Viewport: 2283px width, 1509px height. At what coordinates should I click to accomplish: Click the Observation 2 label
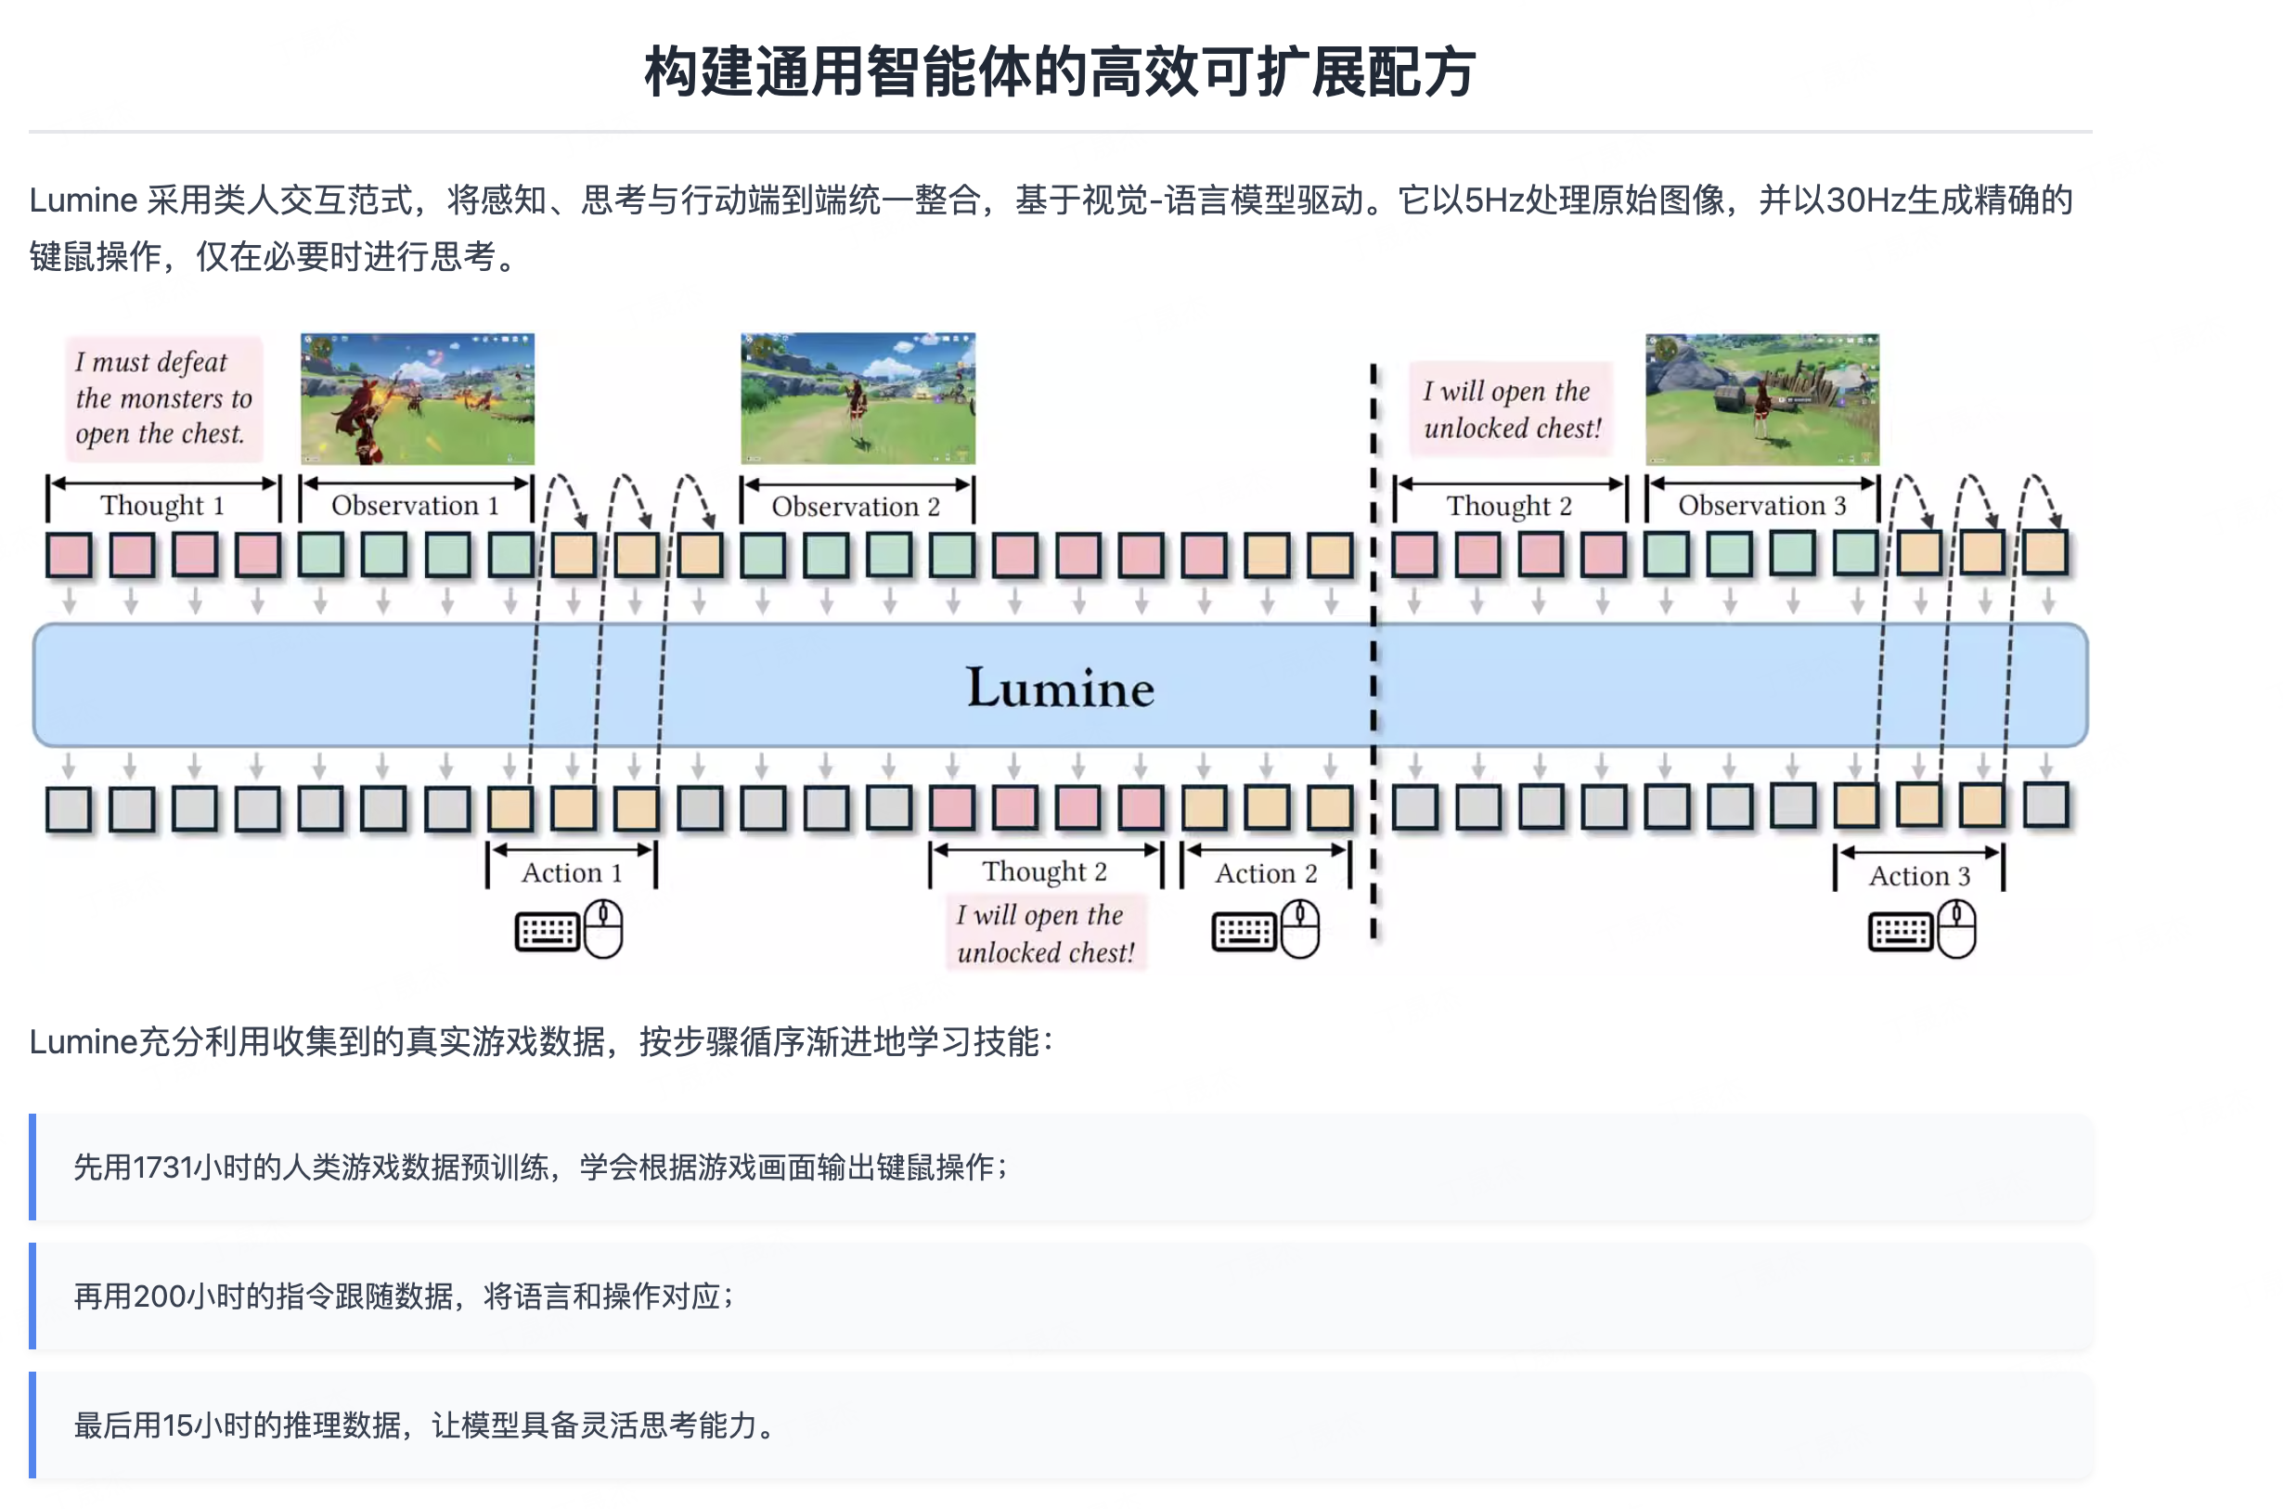[856, 506]
